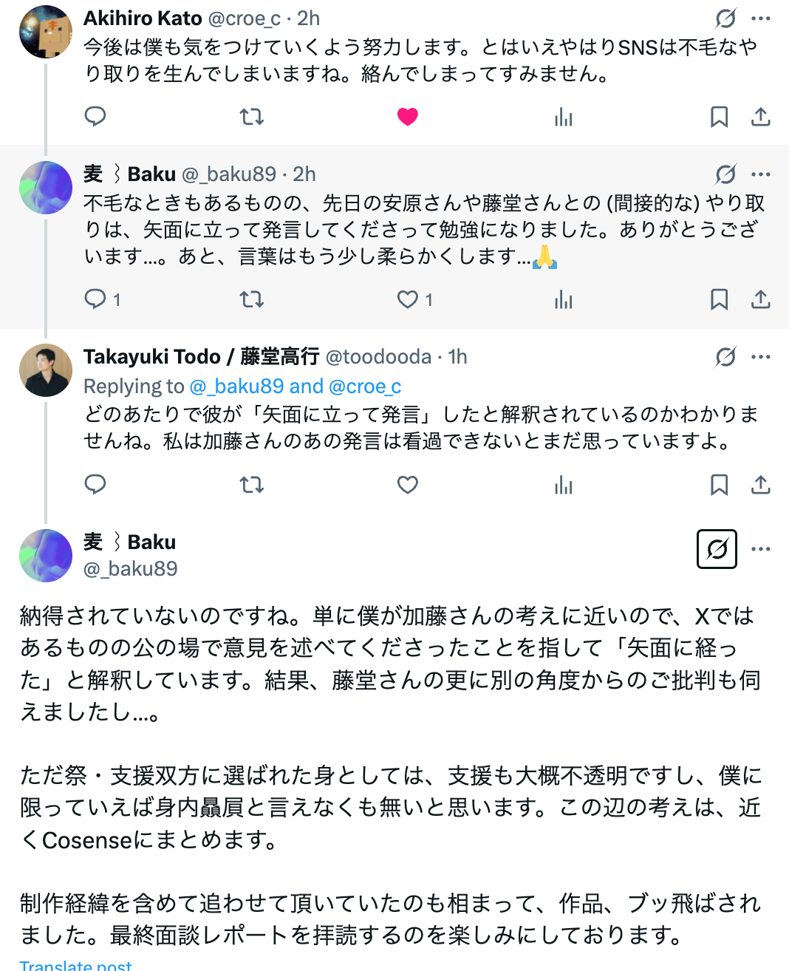Reply to Akihiro Kato's tweet
Screen dimensions: 789x971
click(95, 117)
